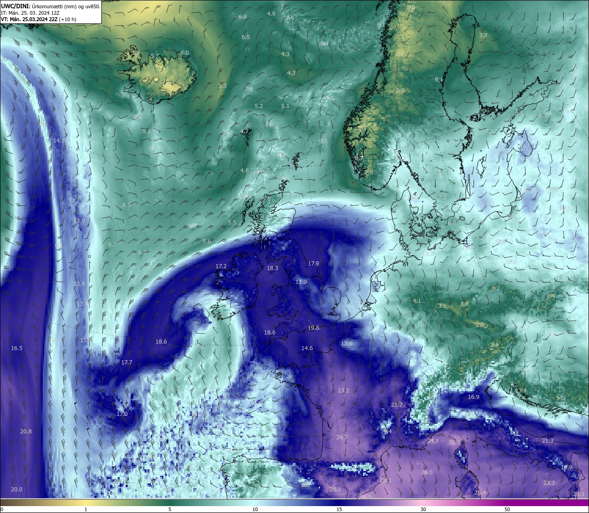Click the 'UWC/DINI: Úrkomumætti (mm) og uv850.' title line
Screen dimensions: 589x513
tap(51, 6)
